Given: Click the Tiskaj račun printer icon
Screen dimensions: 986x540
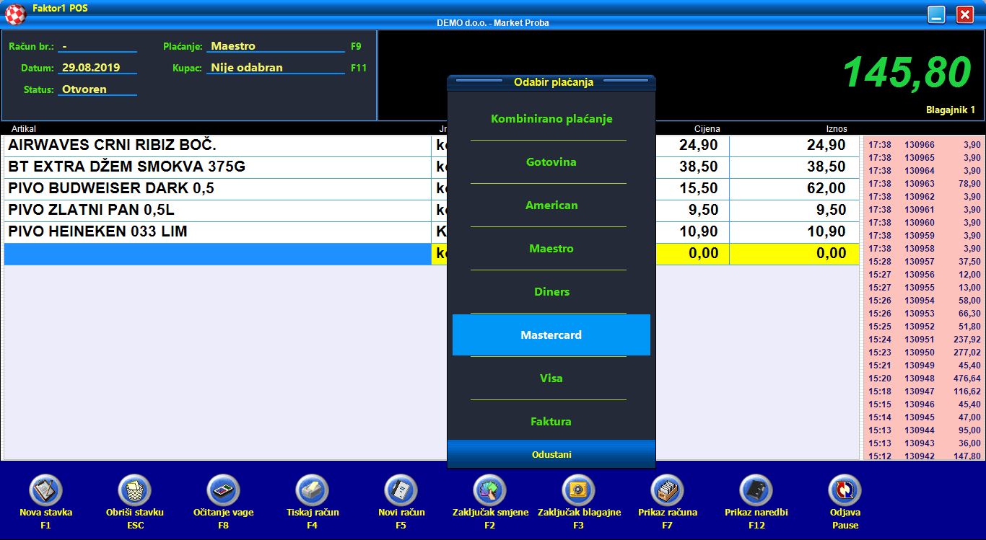Looking at the screenshot, I should coord(313,491).
